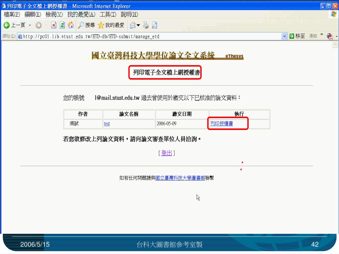Image resolution: width=339 pixels, height=254 pixels.
Task: Print the page with the printer icon
Action: coord(146,25)
